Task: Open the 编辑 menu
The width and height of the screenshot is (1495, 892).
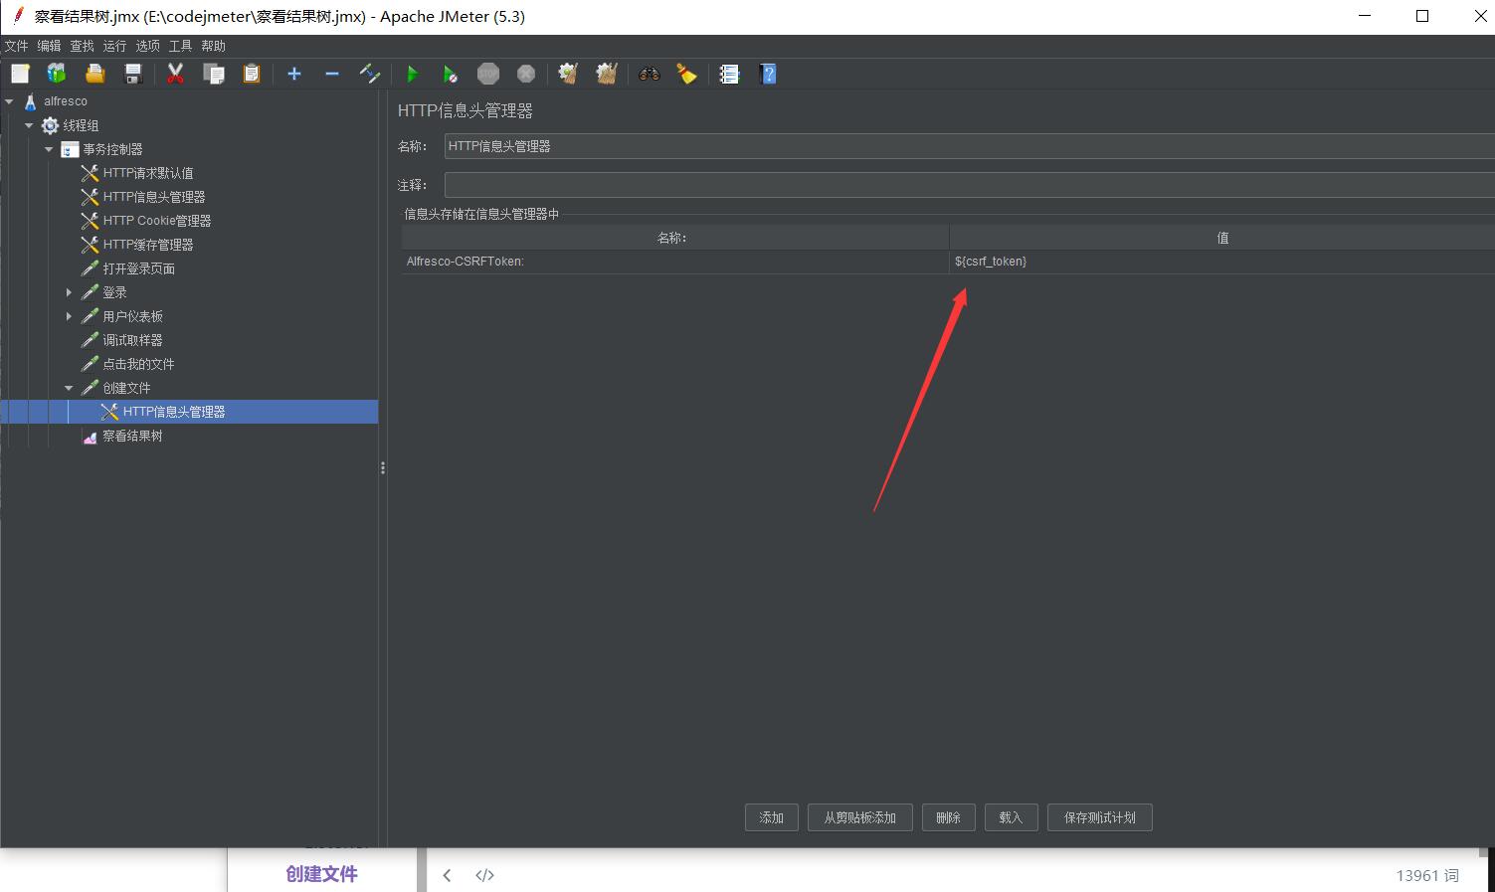Action: click(50, 46)
